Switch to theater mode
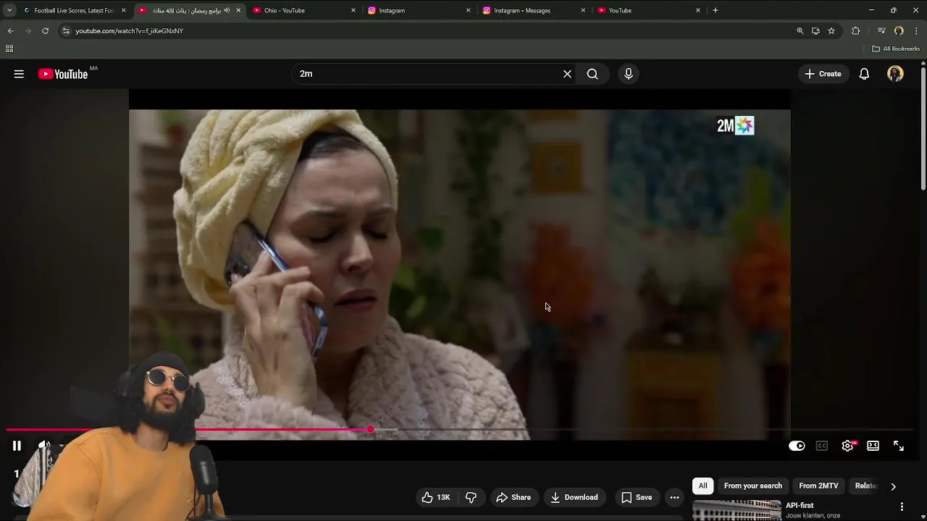The height and width of the screenshot is (521, 927). [873, 446]
